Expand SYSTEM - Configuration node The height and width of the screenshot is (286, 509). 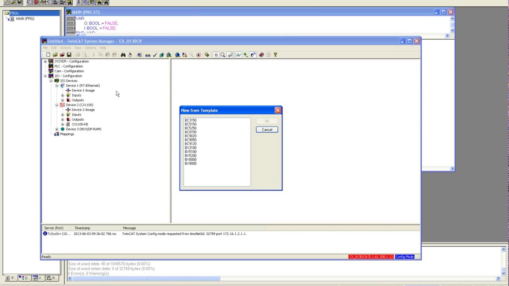click(x=45, y=62)
